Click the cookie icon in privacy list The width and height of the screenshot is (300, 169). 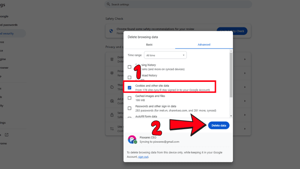(112, 87)
